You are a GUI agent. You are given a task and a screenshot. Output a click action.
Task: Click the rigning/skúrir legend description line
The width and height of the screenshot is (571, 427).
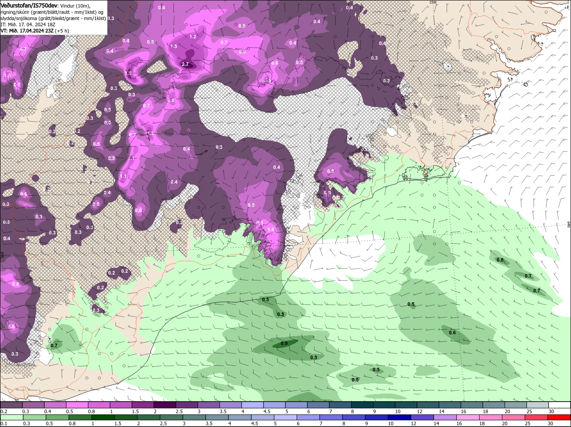click(x=53, y=12)
